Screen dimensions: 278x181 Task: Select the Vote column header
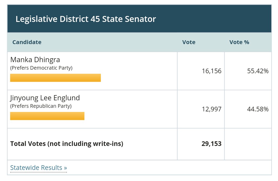pyautogui.click(x=189, y=42)
